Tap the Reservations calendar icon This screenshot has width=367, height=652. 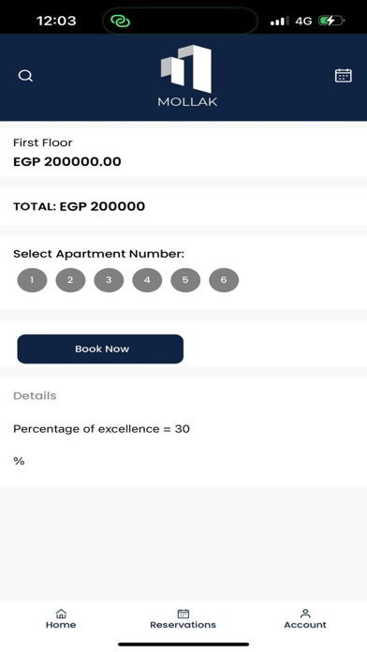pos(183,614)
